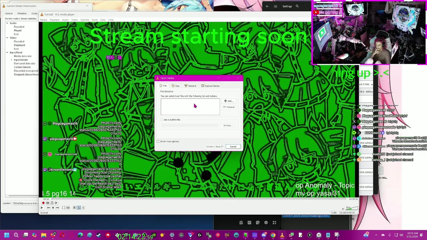
Task: Show hidden system tray icons
Action: click(x=376, y=235)
